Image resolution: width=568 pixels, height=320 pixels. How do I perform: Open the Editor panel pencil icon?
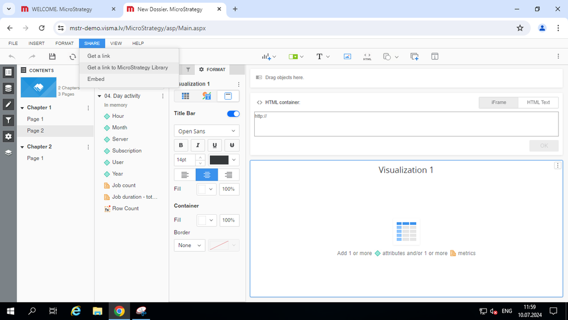coord(9,105)
